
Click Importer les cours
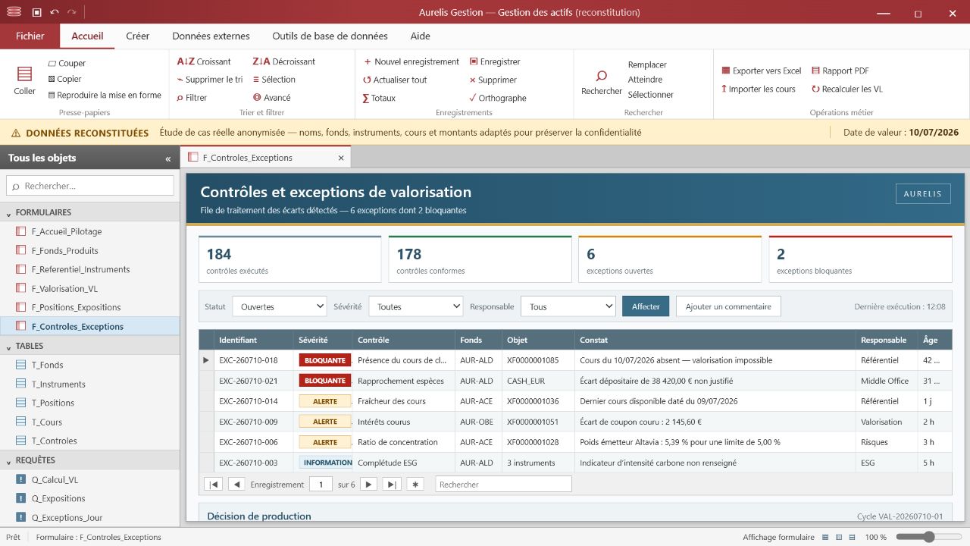pyautogui.click(x=759, y=89)
